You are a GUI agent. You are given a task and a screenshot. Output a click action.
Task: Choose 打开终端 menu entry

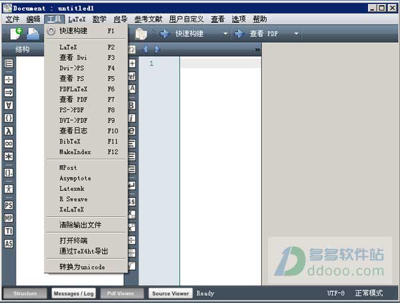coord(86,240)
